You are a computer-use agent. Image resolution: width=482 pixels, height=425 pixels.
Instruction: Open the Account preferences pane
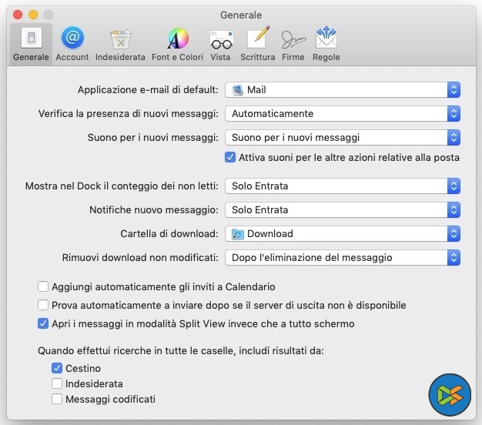pyautogui.click(x=72, y=43)
